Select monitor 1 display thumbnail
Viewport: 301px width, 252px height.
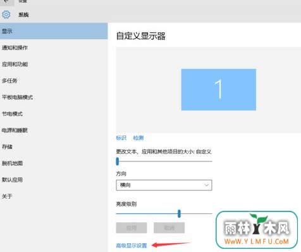click(219, 89)
